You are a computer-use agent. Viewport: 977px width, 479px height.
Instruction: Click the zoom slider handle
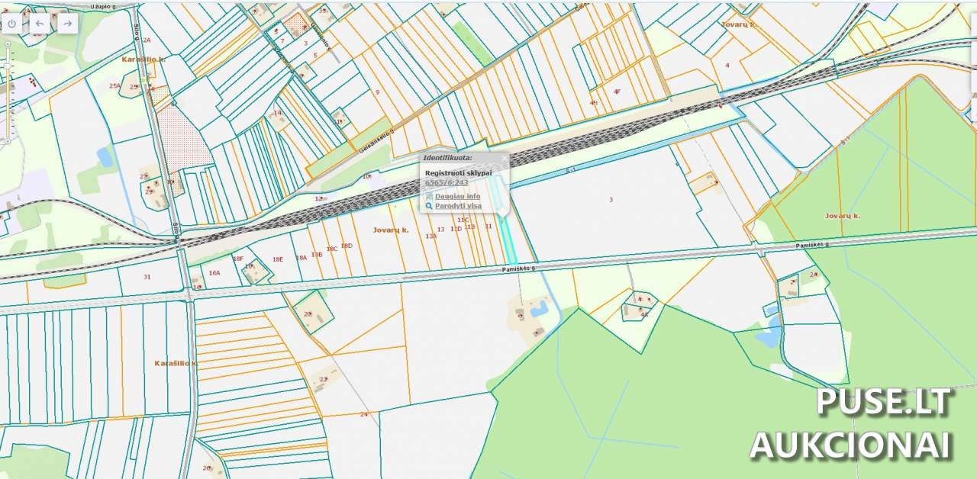point(8,67)
